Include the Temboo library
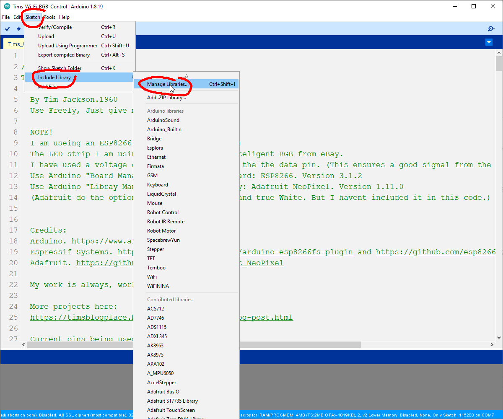 [186, 268]
